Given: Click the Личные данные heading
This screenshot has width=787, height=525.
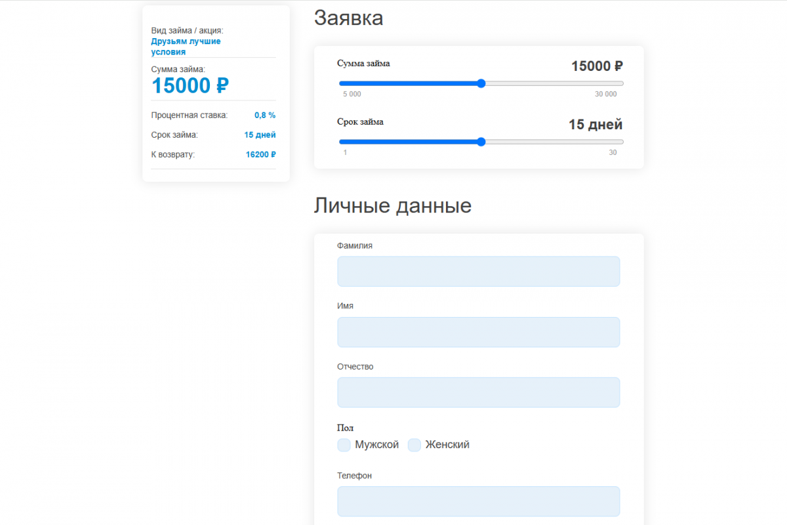Looking at the screenshot, I should (393, 206).
